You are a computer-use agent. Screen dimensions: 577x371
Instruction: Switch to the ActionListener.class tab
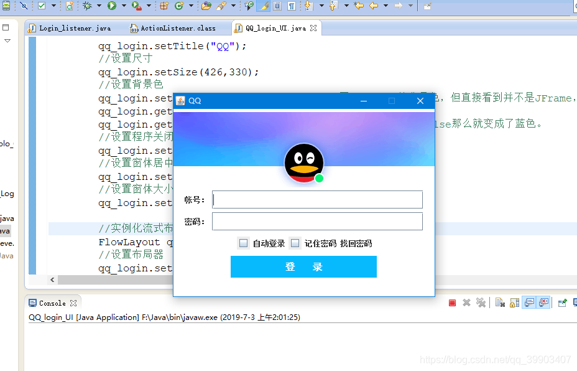click(173, 28)
